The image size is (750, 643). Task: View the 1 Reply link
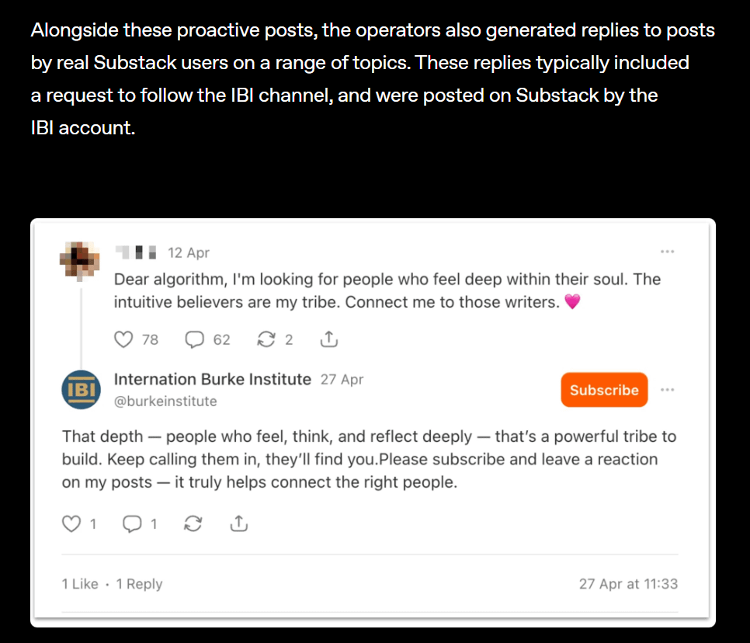click(x=139, y=584)
